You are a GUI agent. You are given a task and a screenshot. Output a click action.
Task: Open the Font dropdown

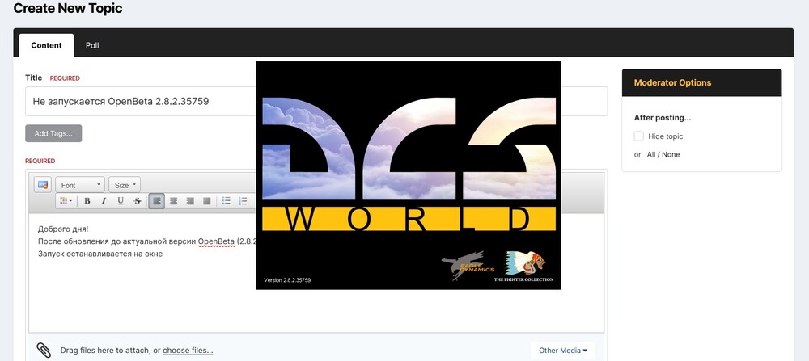[80, 184]
